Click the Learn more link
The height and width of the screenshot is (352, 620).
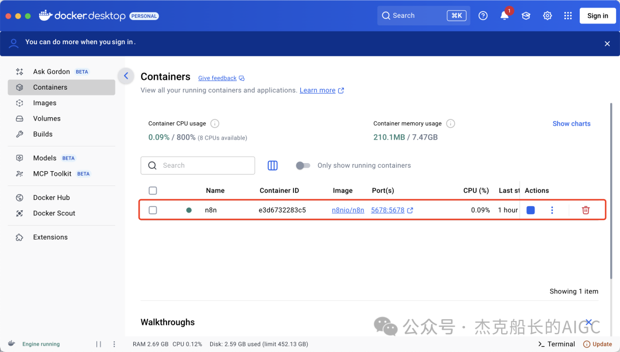tap(317, 90)
